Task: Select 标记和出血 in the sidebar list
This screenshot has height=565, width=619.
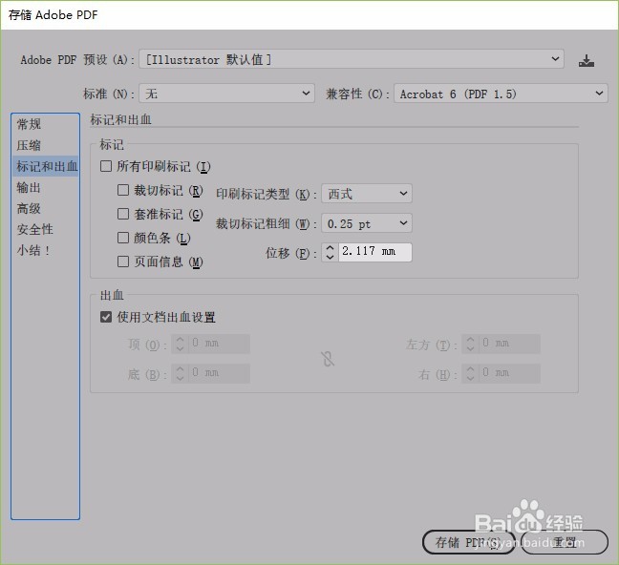Action: [46, 166]
